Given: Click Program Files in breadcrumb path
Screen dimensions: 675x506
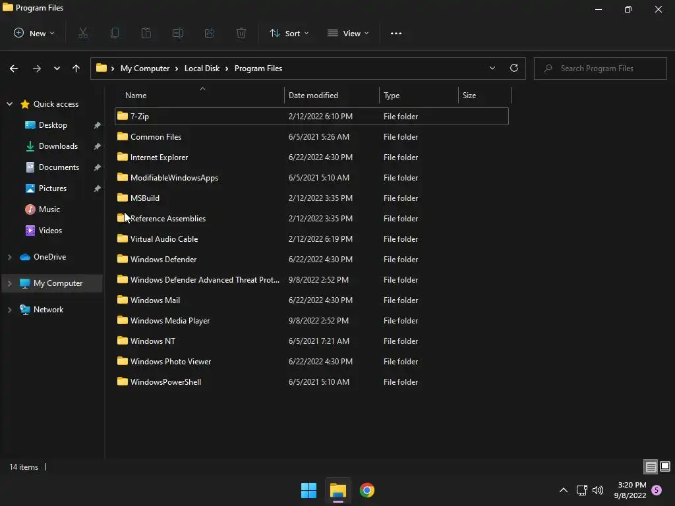Looking at the screenshot, I should pos(258,69).
